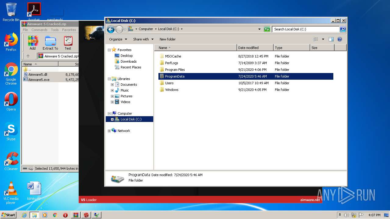Screen dimensions: 390x219
Task: Open the recent pages dropdown arrow
Action: coord(125,30)
